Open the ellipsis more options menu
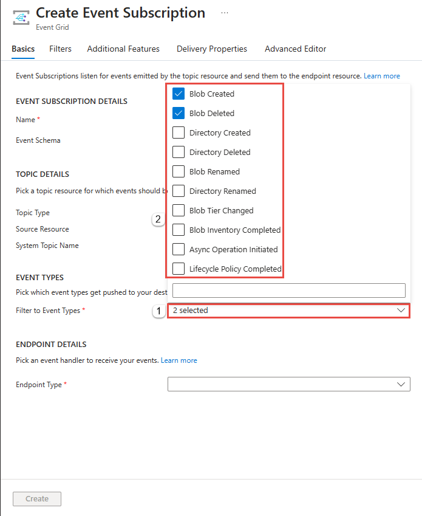The height and width of the screenshot is (516, 422). (225, 13)
